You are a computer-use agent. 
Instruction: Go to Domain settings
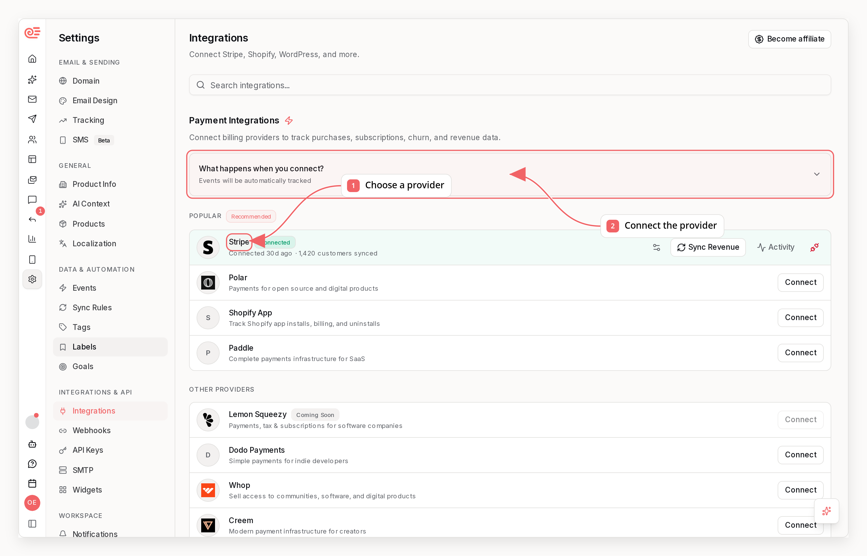110,81
